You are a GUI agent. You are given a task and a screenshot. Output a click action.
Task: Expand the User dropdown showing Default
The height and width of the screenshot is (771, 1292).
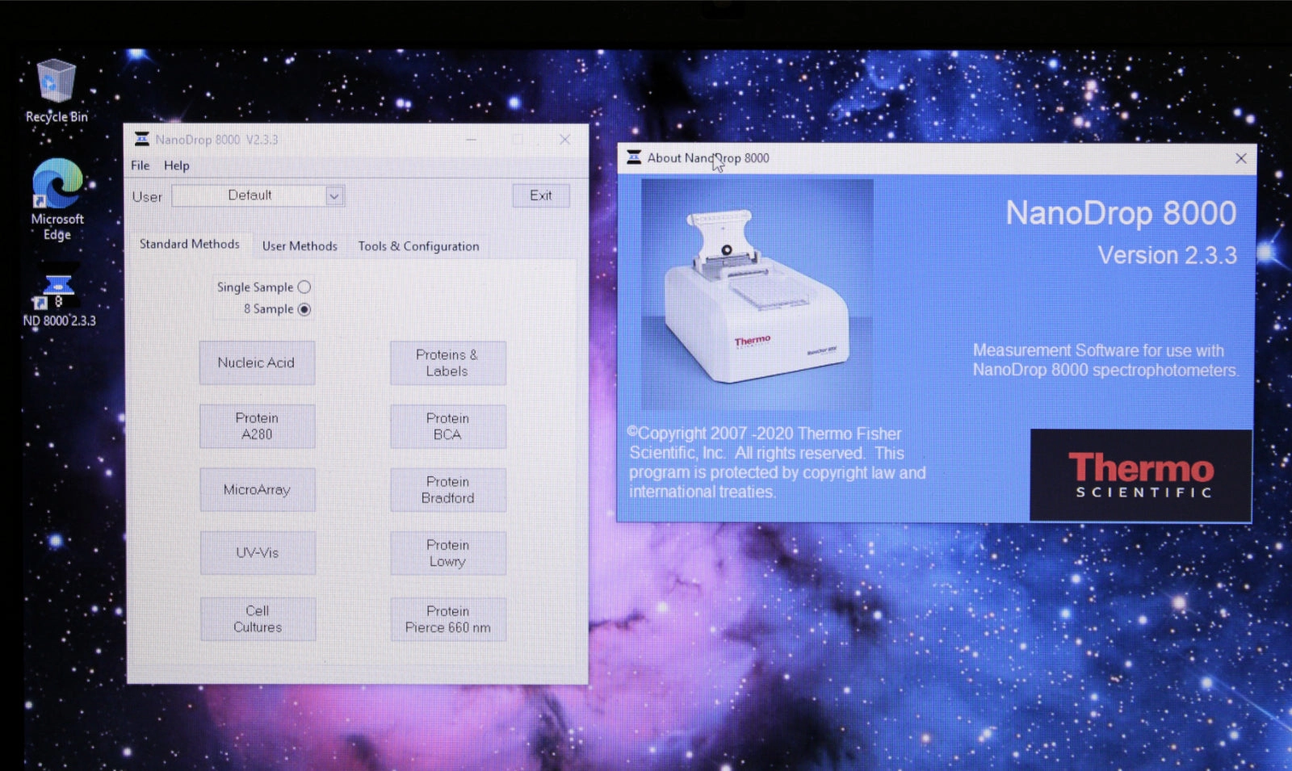(333, 195)
